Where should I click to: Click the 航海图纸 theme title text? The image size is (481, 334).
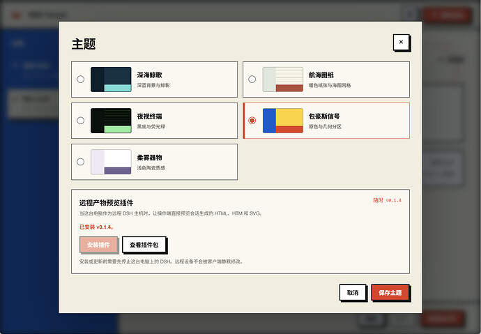coord(321,75)
